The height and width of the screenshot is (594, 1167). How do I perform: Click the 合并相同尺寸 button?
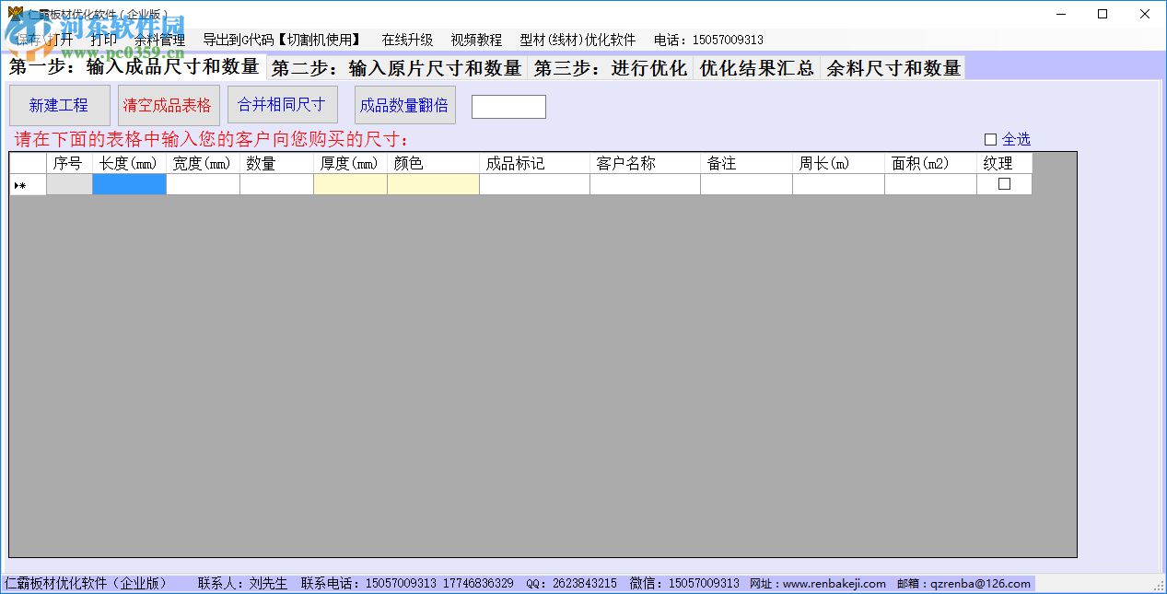pos(282,104)
